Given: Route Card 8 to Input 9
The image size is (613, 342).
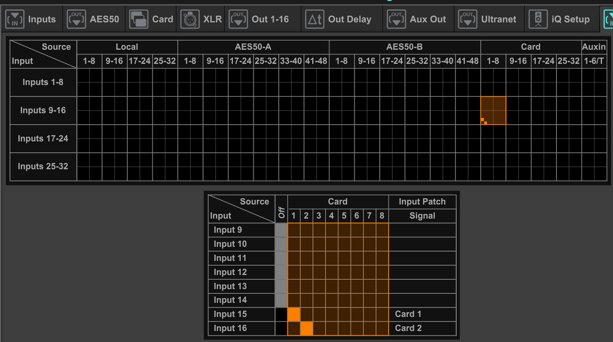Looking at the screenshot, I should pos(382,230).
